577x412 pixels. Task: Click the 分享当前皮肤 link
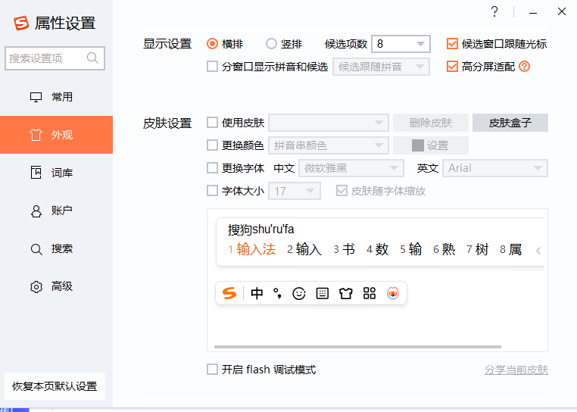(x=516, y=370)
